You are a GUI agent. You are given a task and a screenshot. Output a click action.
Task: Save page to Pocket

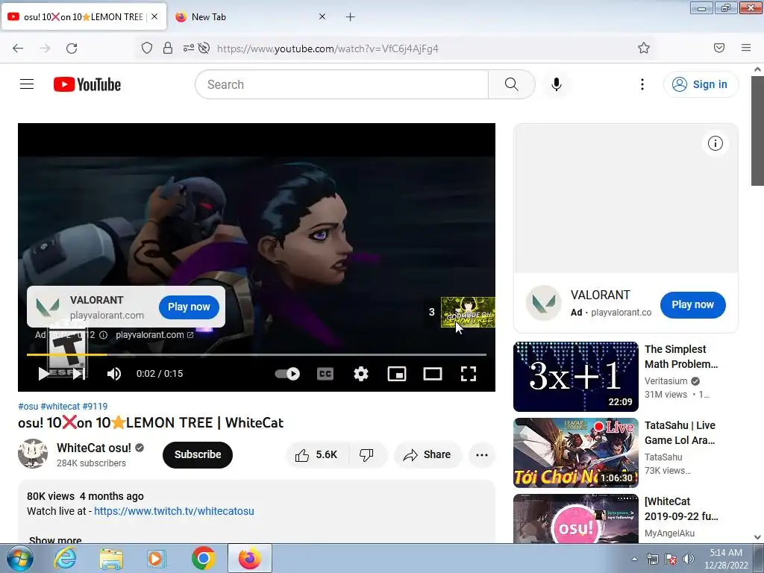tap(719, 48)
